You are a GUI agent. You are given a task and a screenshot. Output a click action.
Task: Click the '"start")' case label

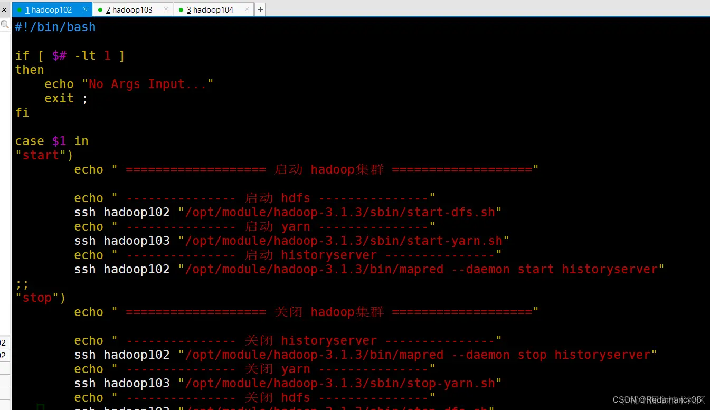click(44, 155)
